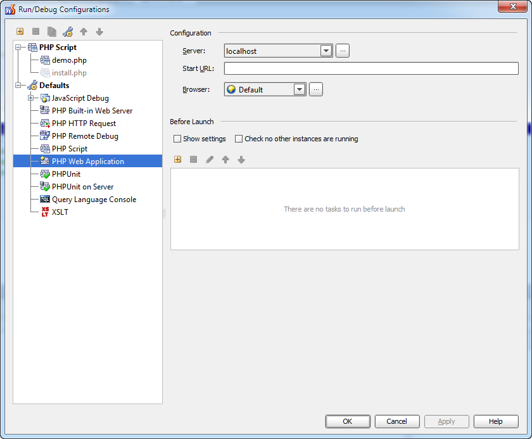
Task: Remove before-launch task minus icon
Action: tap(193, 160)
